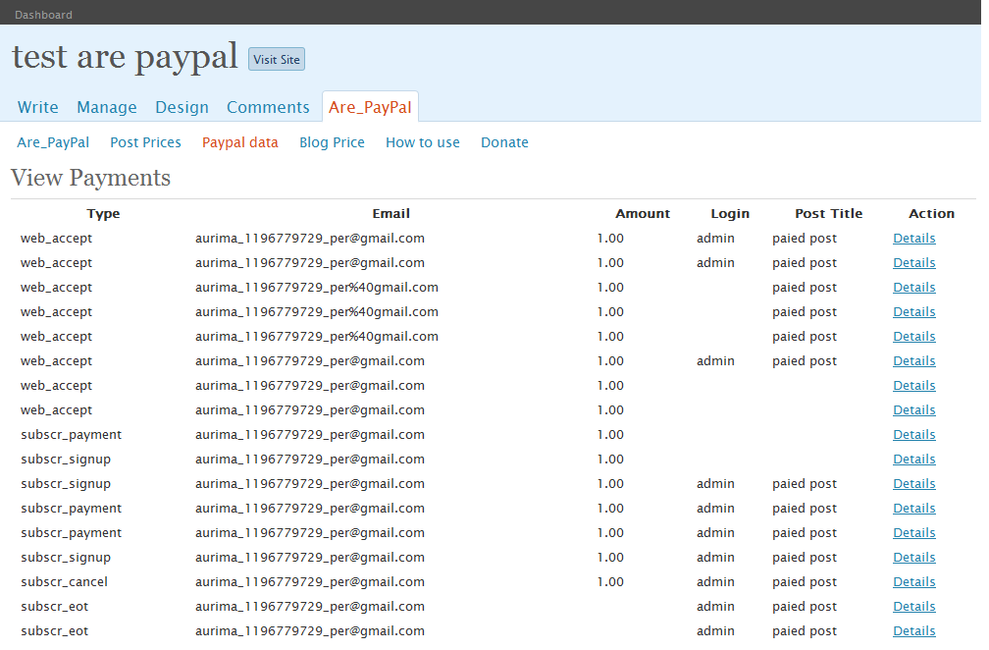The height and width of the screenshot is (650, 989).
Task: Select the email in subscr_cancel row
Action: 310,582
